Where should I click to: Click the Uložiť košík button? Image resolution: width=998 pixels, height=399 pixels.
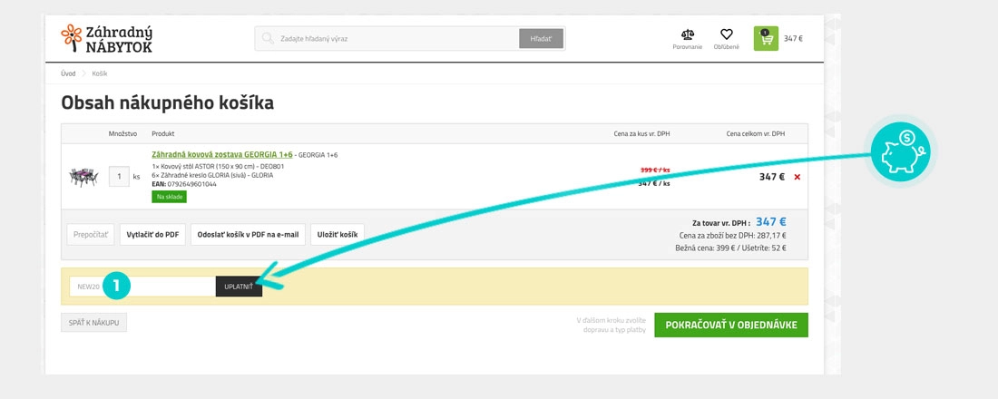[338, 234]
